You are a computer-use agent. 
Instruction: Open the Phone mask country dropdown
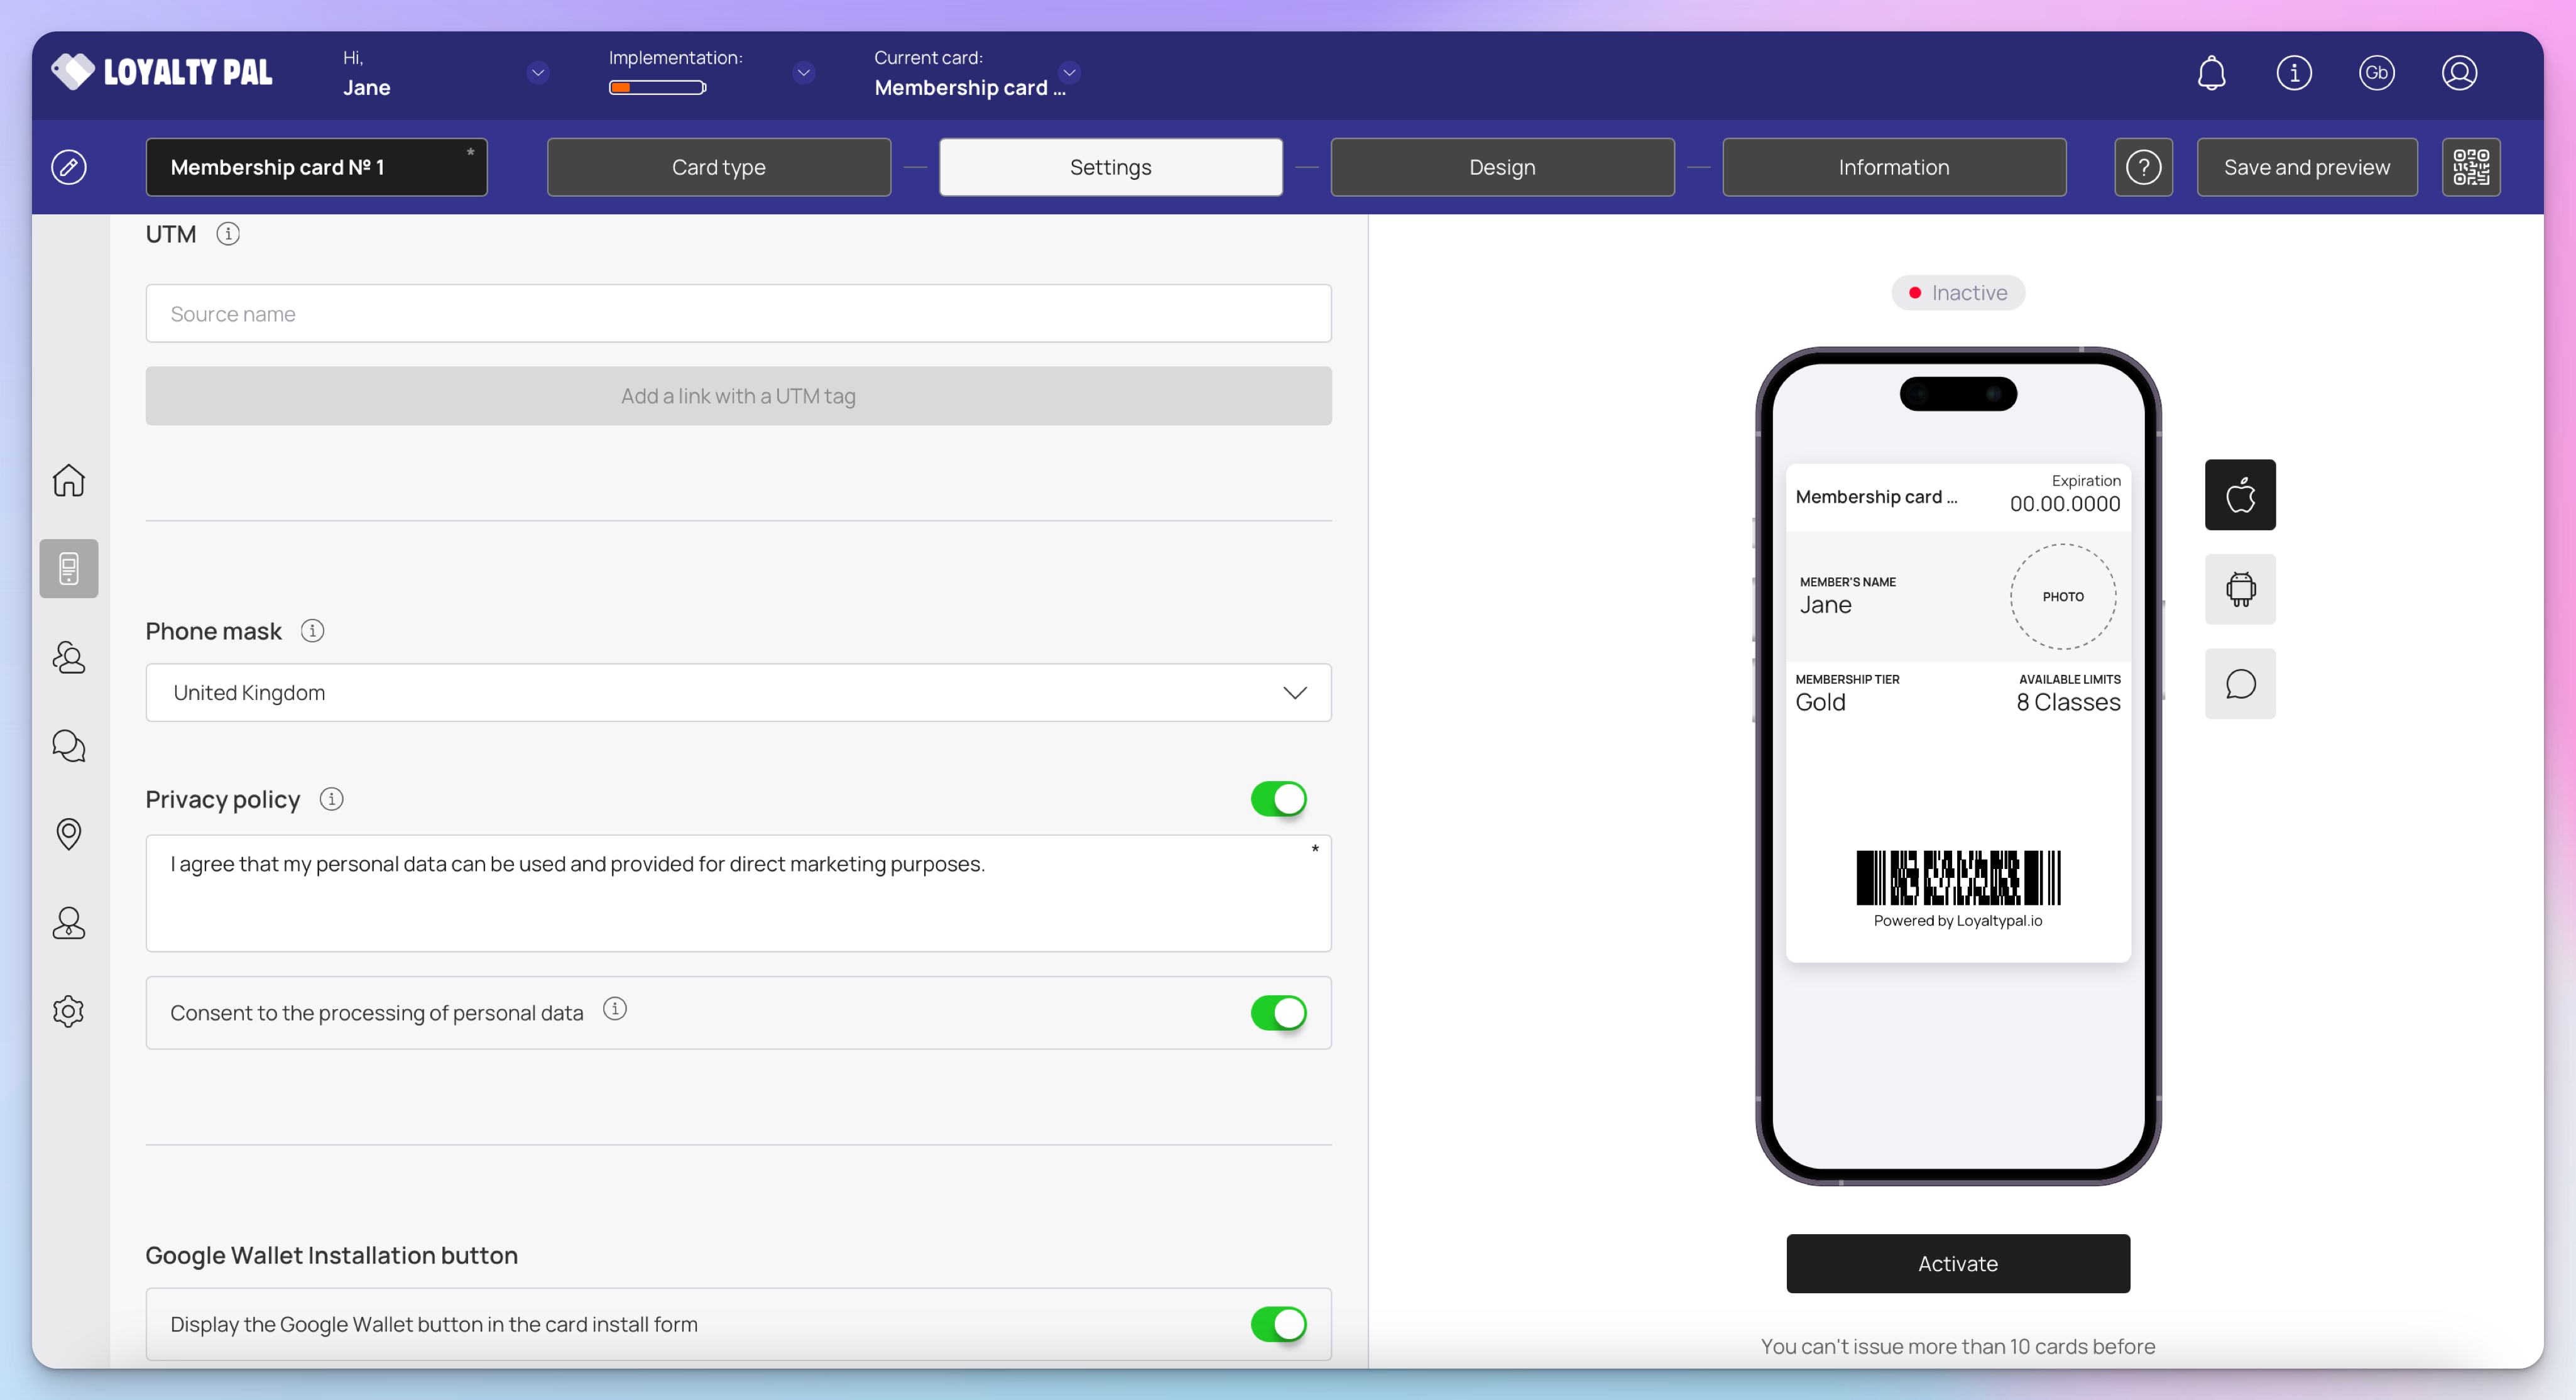coord(738,693)
